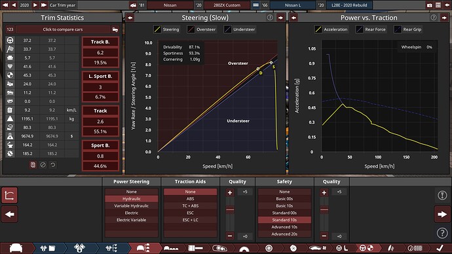Screen dimensions: 452x254
Task: Select the Sport B. demographic panel
Action: pos(100,156)
